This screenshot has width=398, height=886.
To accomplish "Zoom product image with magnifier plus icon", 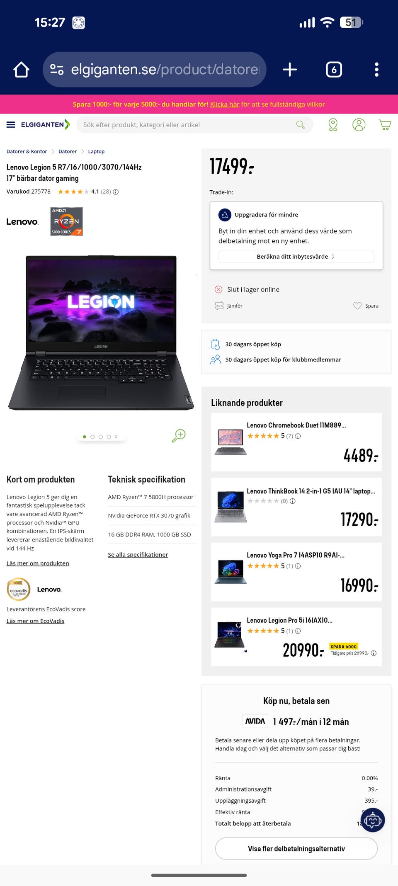I will (179, 436).
